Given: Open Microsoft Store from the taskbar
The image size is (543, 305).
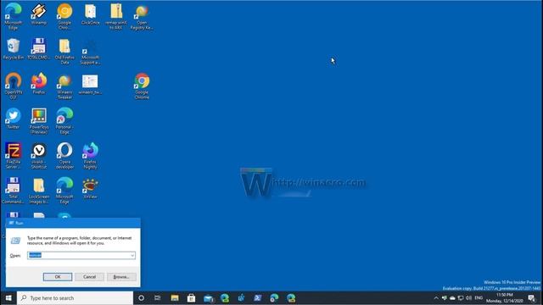Looking at the screenshot, I should (x=191, y=297).
